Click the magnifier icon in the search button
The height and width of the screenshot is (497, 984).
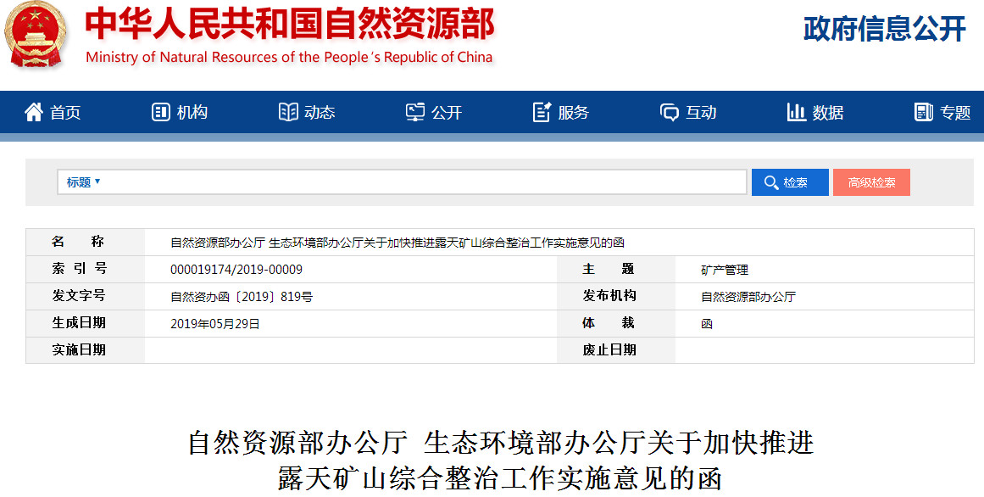771,183
